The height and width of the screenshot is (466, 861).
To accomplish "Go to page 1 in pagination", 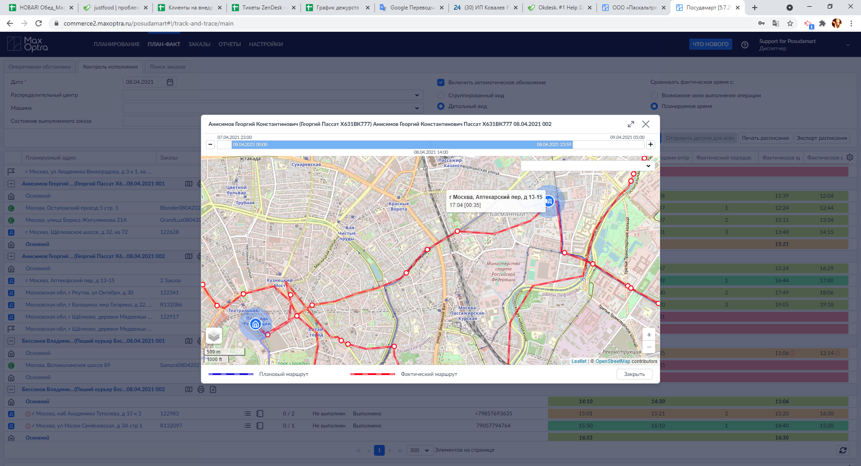I will click(x=379, y=450).
